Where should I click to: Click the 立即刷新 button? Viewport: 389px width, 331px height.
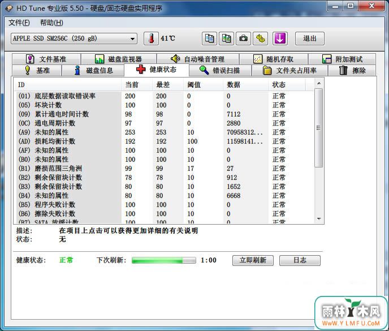pos(253,260)
